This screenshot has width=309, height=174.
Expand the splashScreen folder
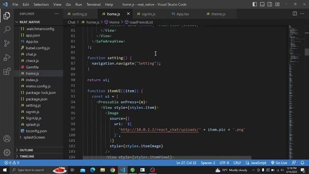point(39,137)
